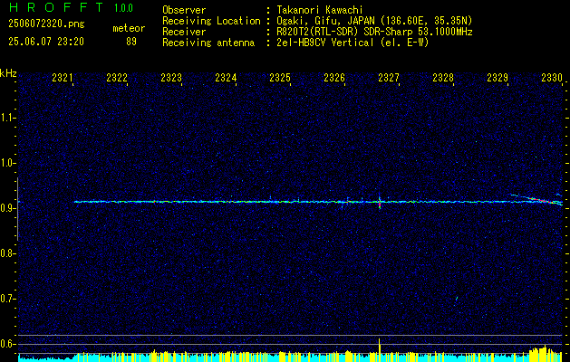
Task: Click the green dot near 0.7 kHz under 2328
Action: click(457, 299)
